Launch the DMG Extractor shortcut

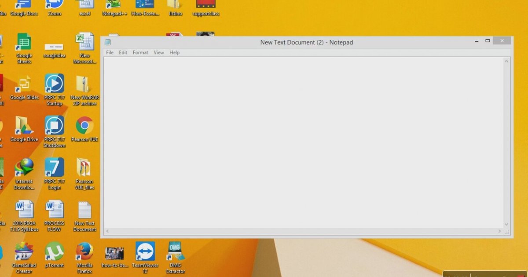coord(175,258)
